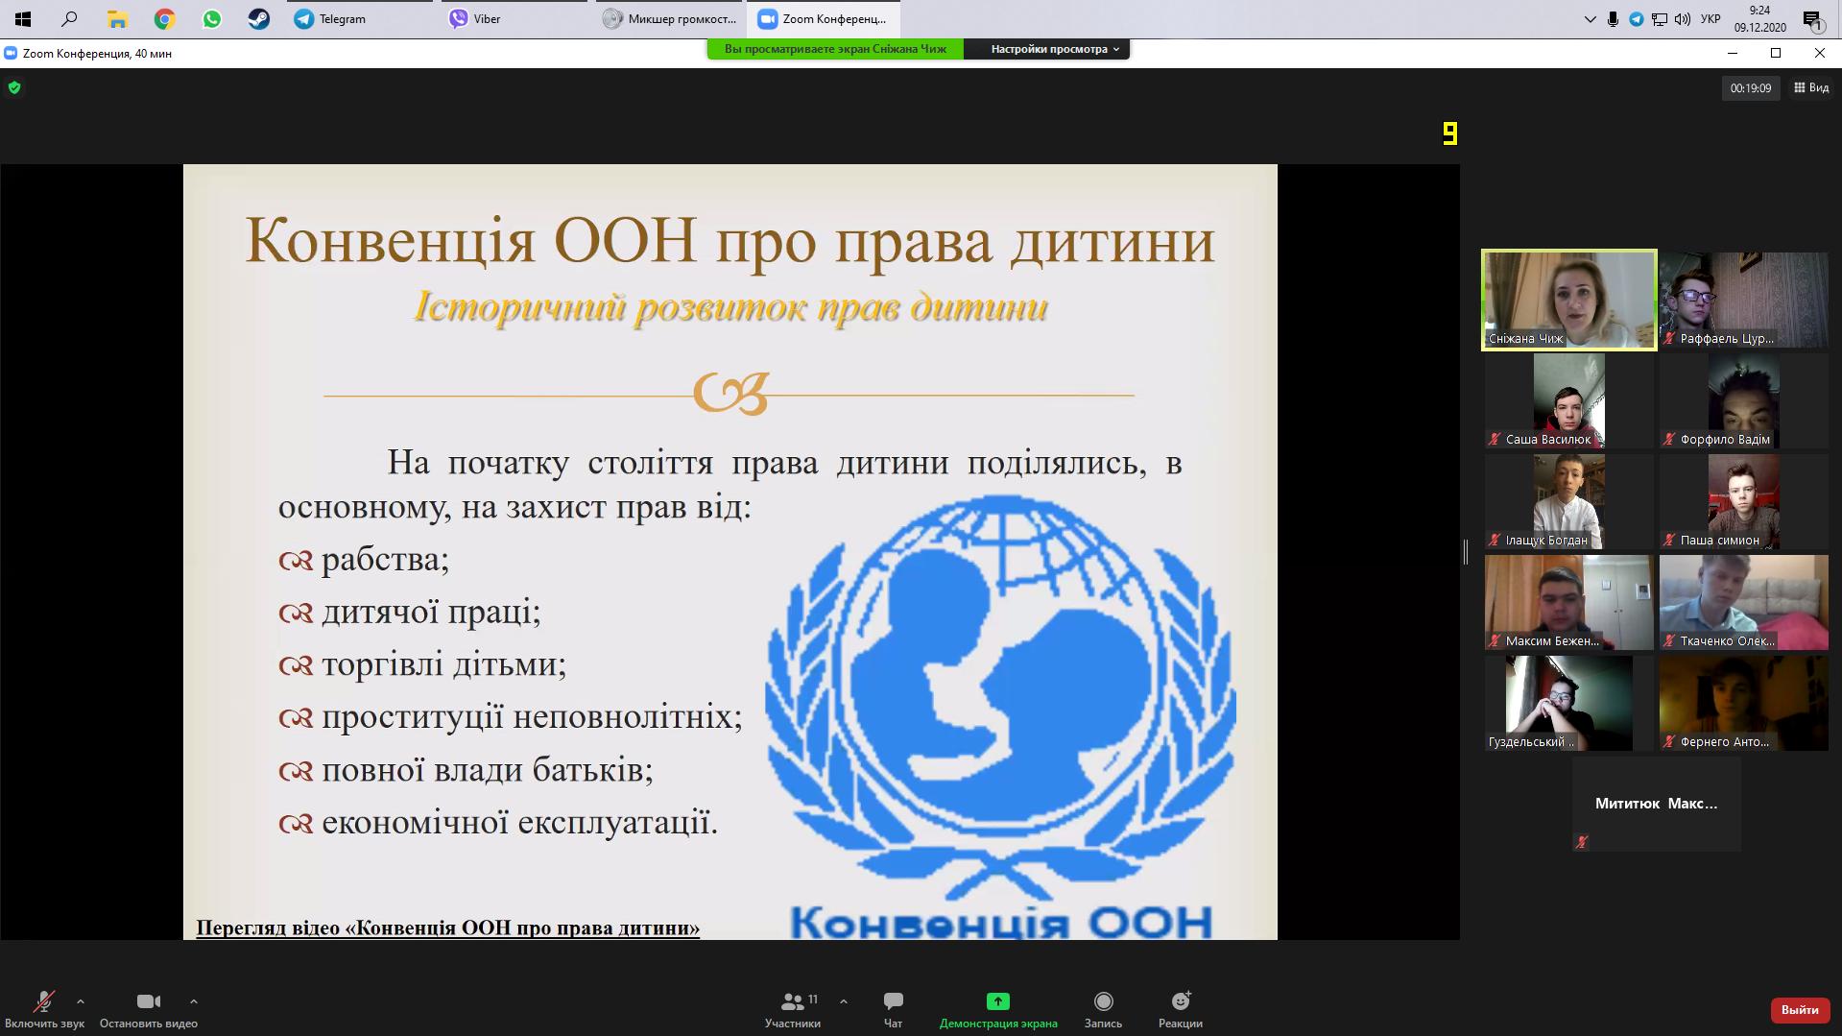Image resolution: width=1842 pixels, height=1036 pixels.
Task: Switch to Viber taskbar window
Action: pos(514,19)
